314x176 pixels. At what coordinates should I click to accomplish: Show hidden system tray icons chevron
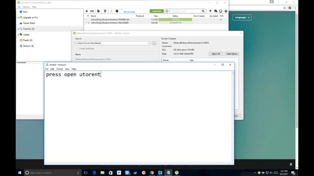(255, 173)
